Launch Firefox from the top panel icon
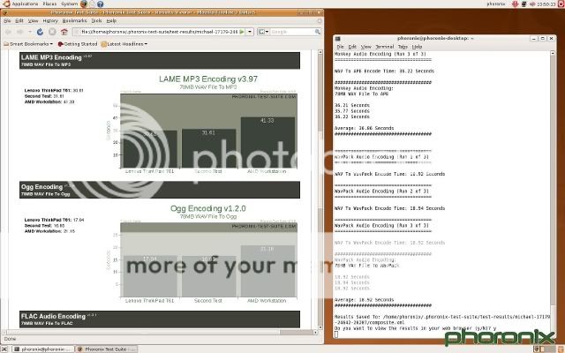Image resolution: width=565 pixels, height=353 pixels. pyautogui.click(x=84, y=4)
